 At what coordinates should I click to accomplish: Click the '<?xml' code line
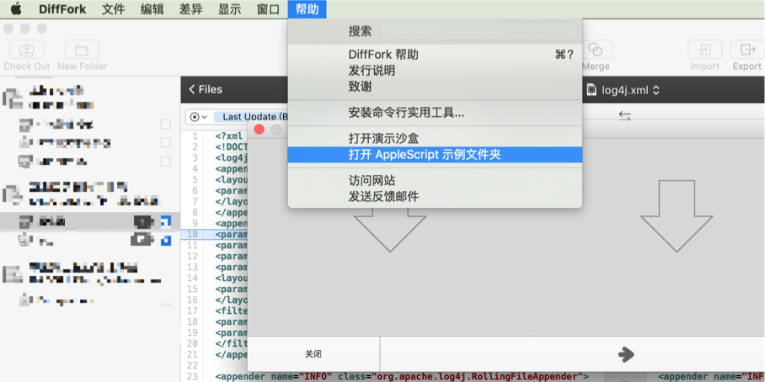[229, 136]
